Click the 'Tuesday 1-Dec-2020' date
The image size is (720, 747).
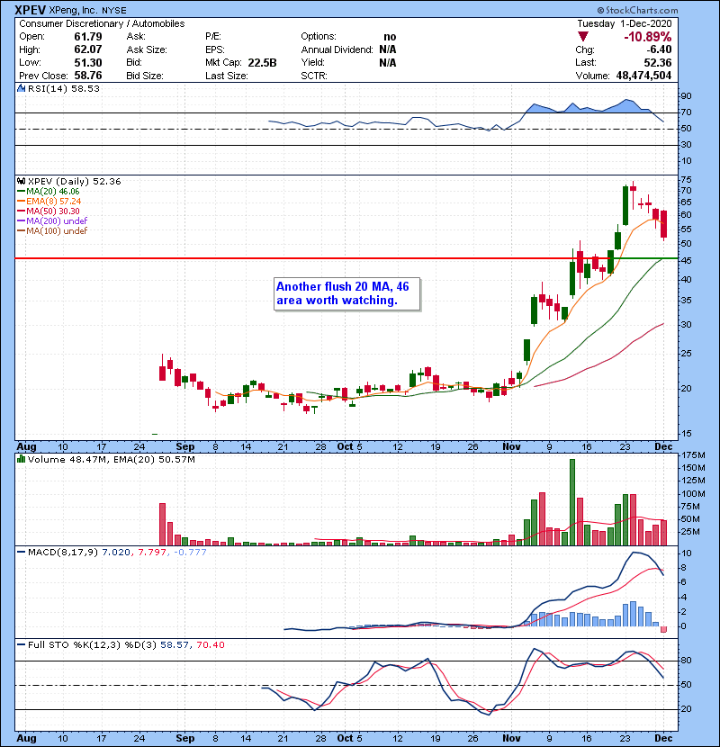tap(625, 23)
